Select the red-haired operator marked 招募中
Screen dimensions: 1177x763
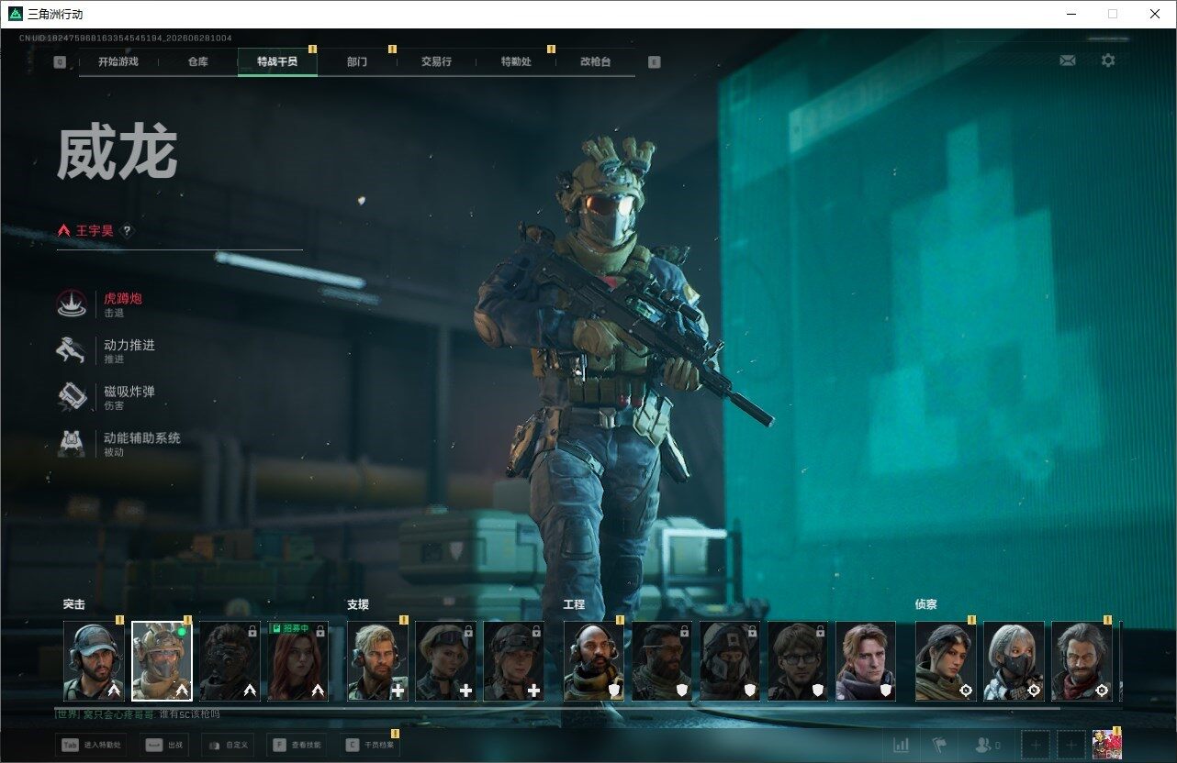297,661
